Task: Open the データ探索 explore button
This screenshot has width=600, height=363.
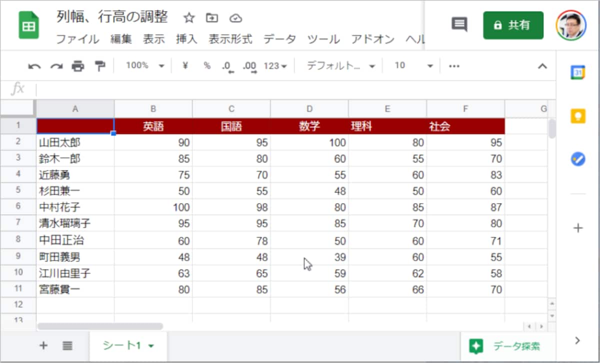Action: coord(504,346)
